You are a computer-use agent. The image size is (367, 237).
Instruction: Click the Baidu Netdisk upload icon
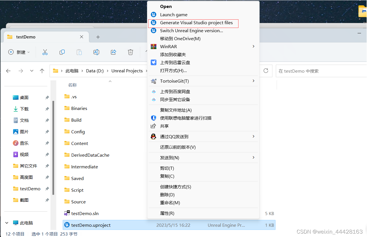154,92
